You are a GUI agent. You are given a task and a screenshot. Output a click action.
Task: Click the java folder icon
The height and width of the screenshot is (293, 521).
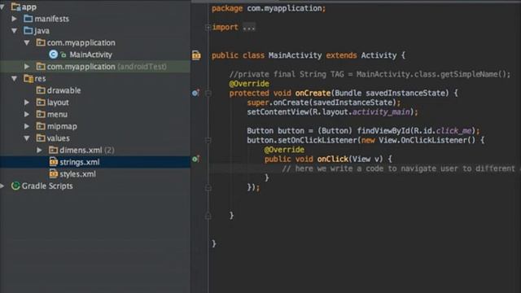point(28,31)
